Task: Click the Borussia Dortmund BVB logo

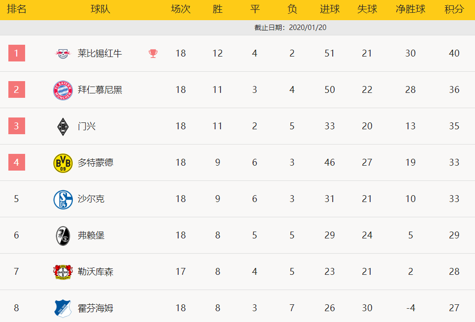Action: click(63, 163)
